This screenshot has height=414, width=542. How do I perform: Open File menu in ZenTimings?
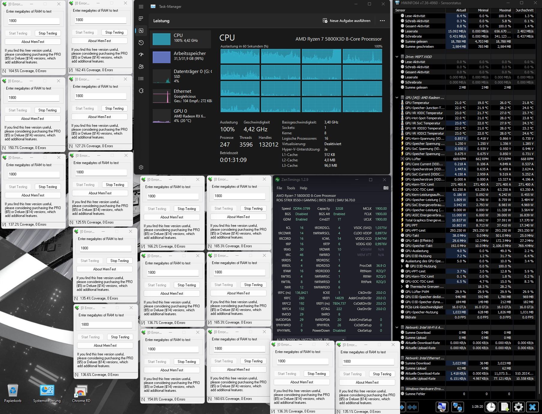[279, 188]
